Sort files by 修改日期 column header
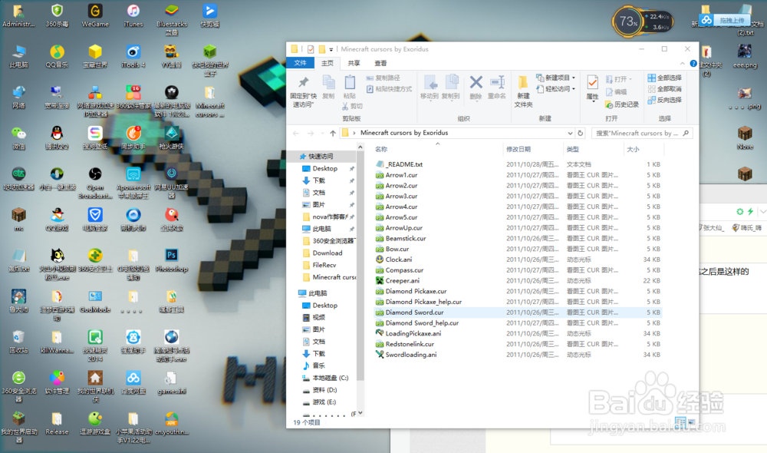This screenshot has width=767, height=453. (x=518, y=150)
